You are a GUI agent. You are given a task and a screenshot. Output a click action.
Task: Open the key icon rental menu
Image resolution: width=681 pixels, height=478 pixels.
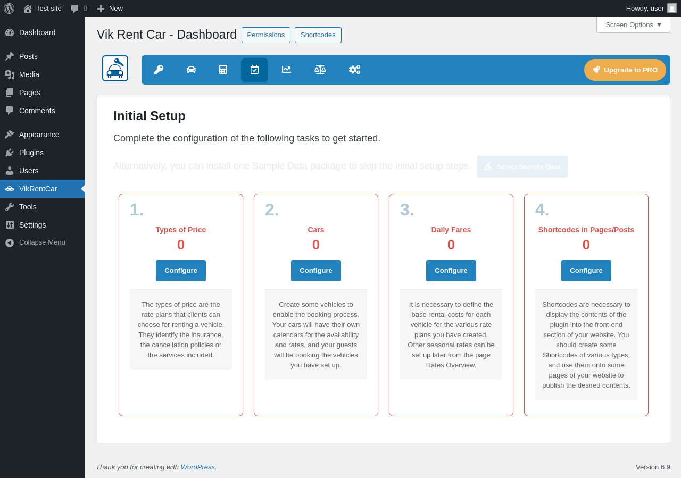tap(159, 70)
